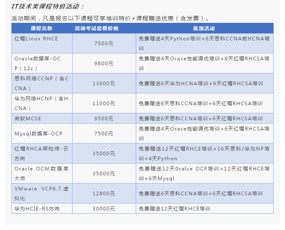Click the offer mentioning 12天Oralce OCP培训
The height and width of the screenshot is (230, 285).
tap(204, 174)
